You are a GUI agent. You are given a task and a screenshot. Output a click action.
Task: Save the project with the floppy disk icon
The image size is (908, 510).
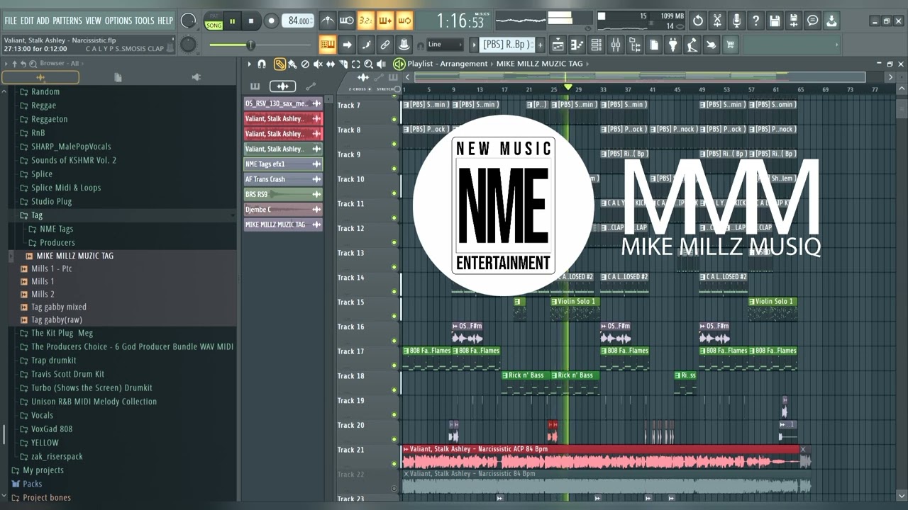click(x=775, y=21)
